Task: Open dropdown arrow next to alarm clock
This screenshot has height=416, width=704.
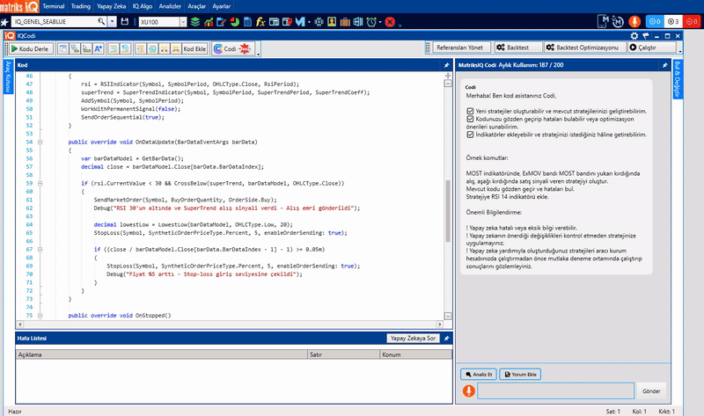Action: (x=380, y=22)
